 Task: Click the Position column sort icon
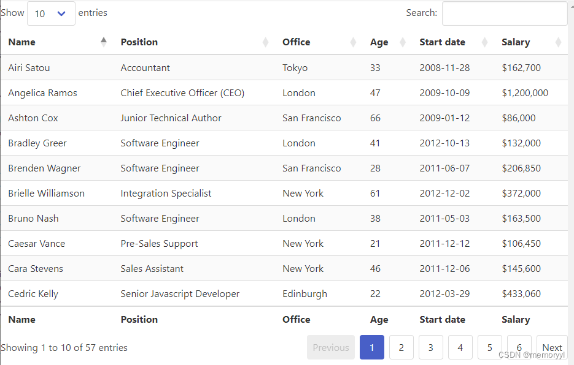(x=265, y=42)
